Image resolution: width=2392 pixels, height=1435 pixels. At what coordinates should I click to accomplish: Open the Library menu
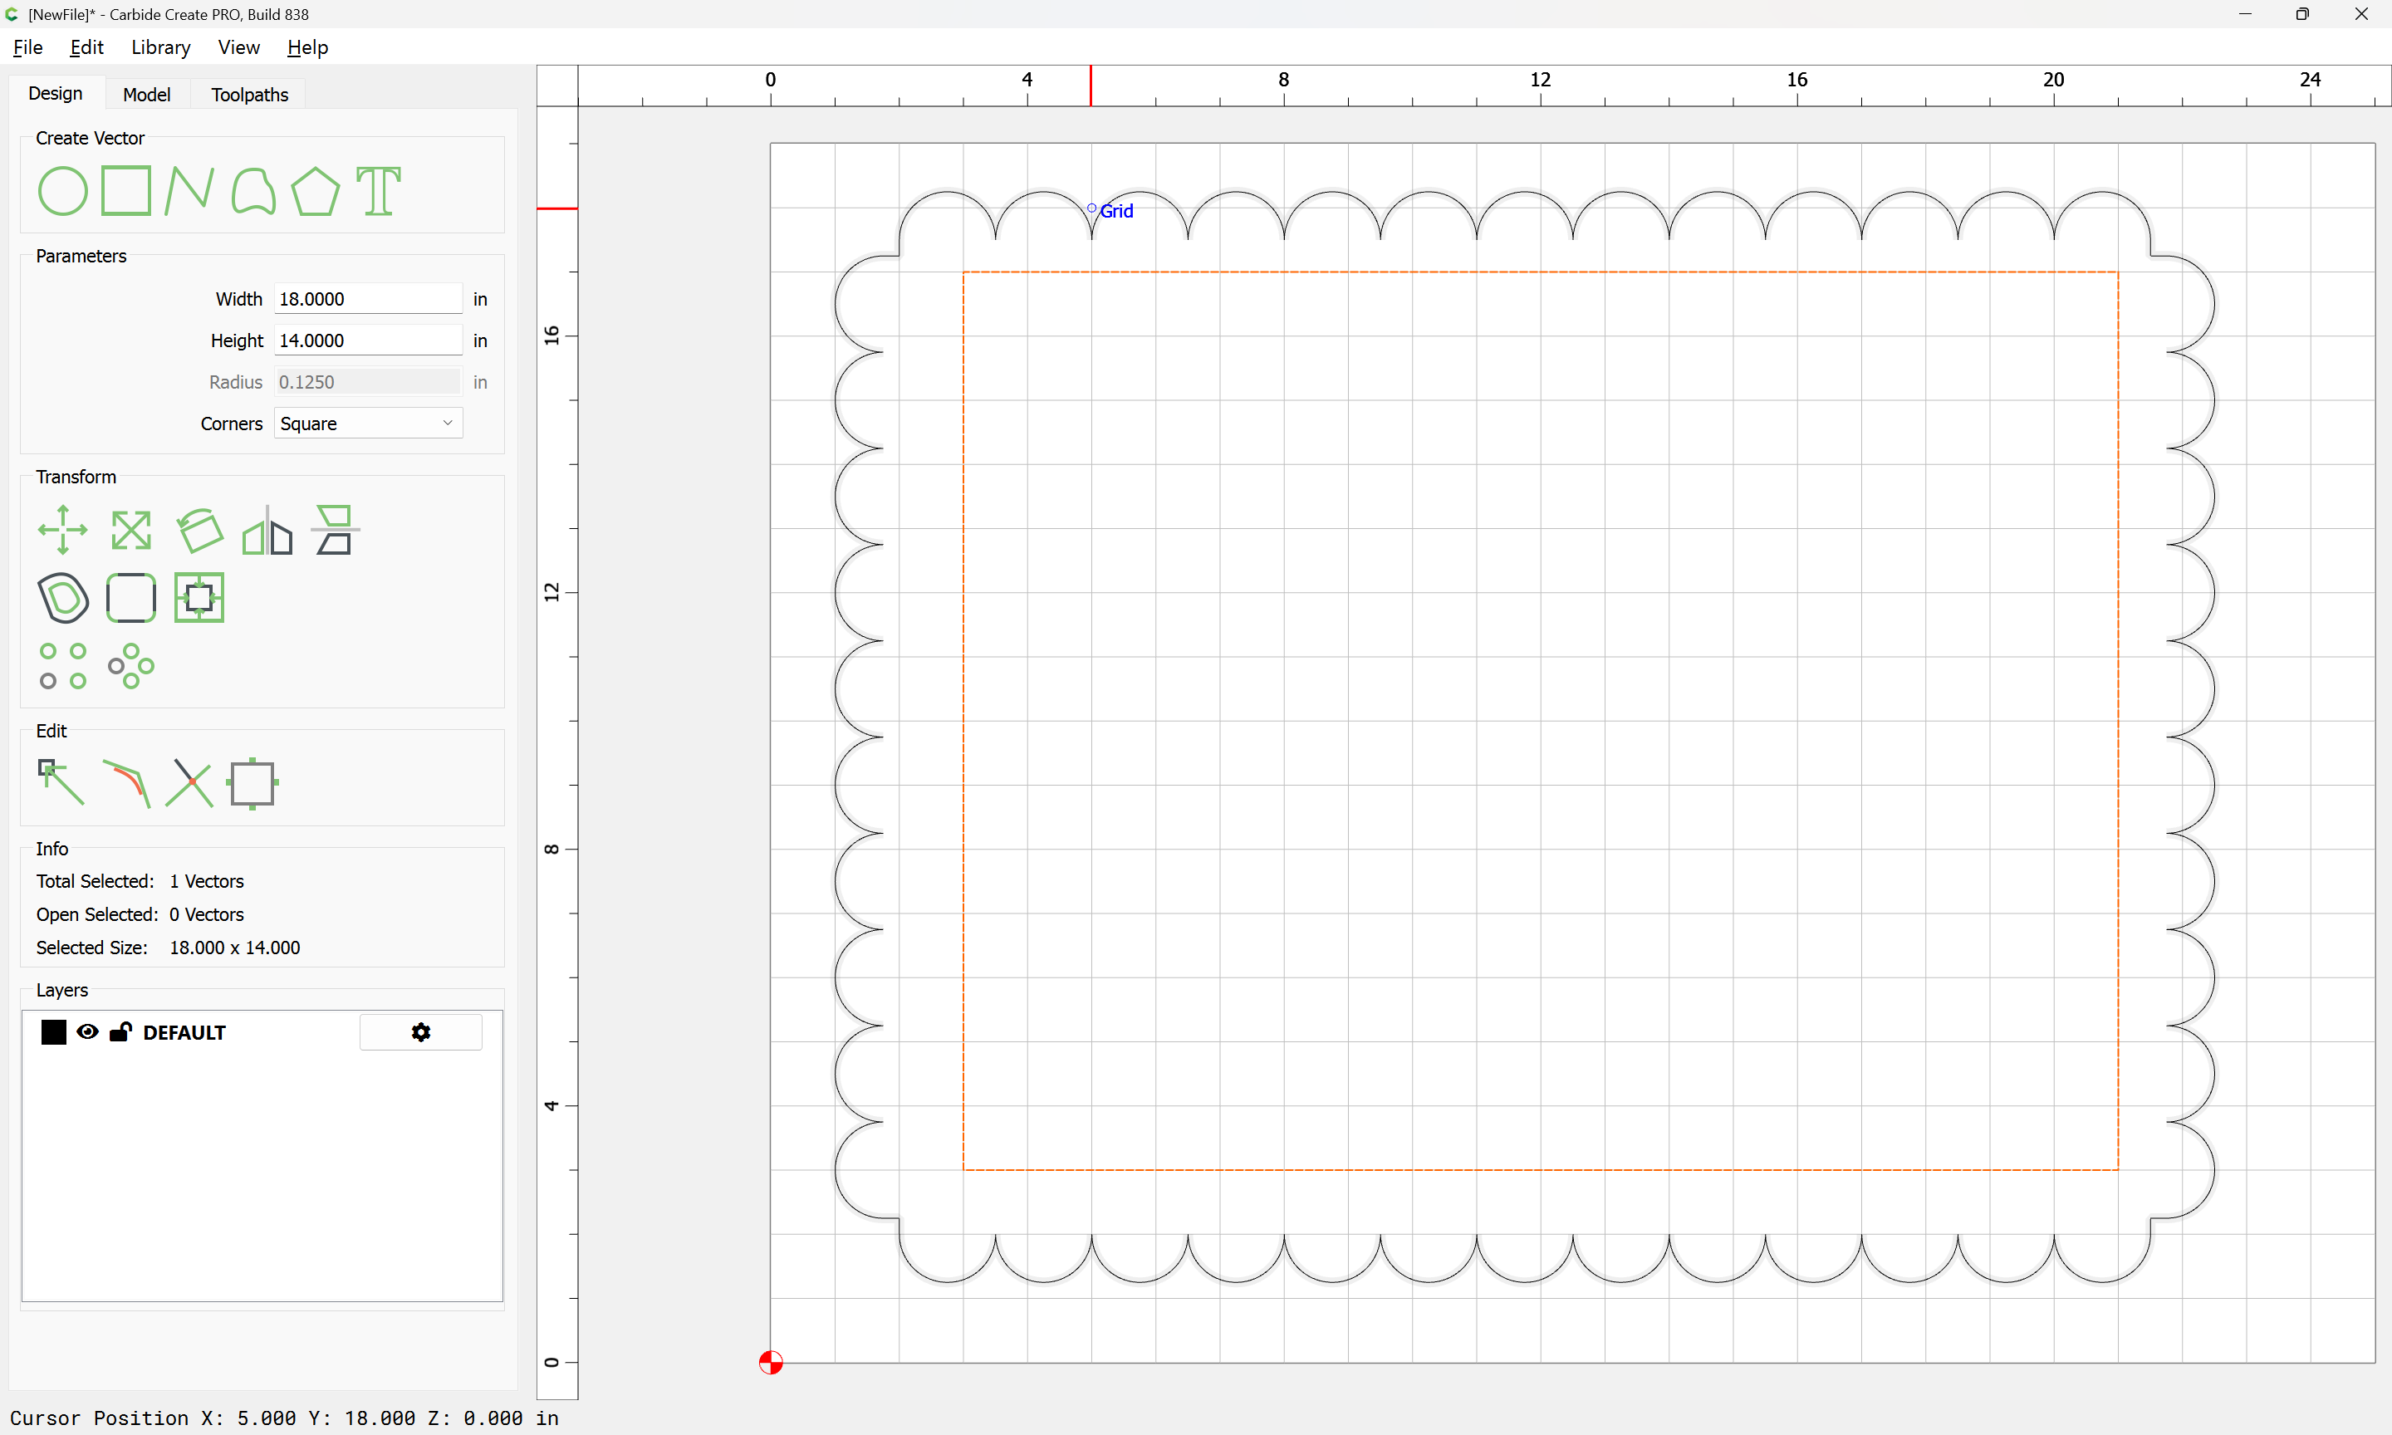pyautogui.click(x=160, y=47)
